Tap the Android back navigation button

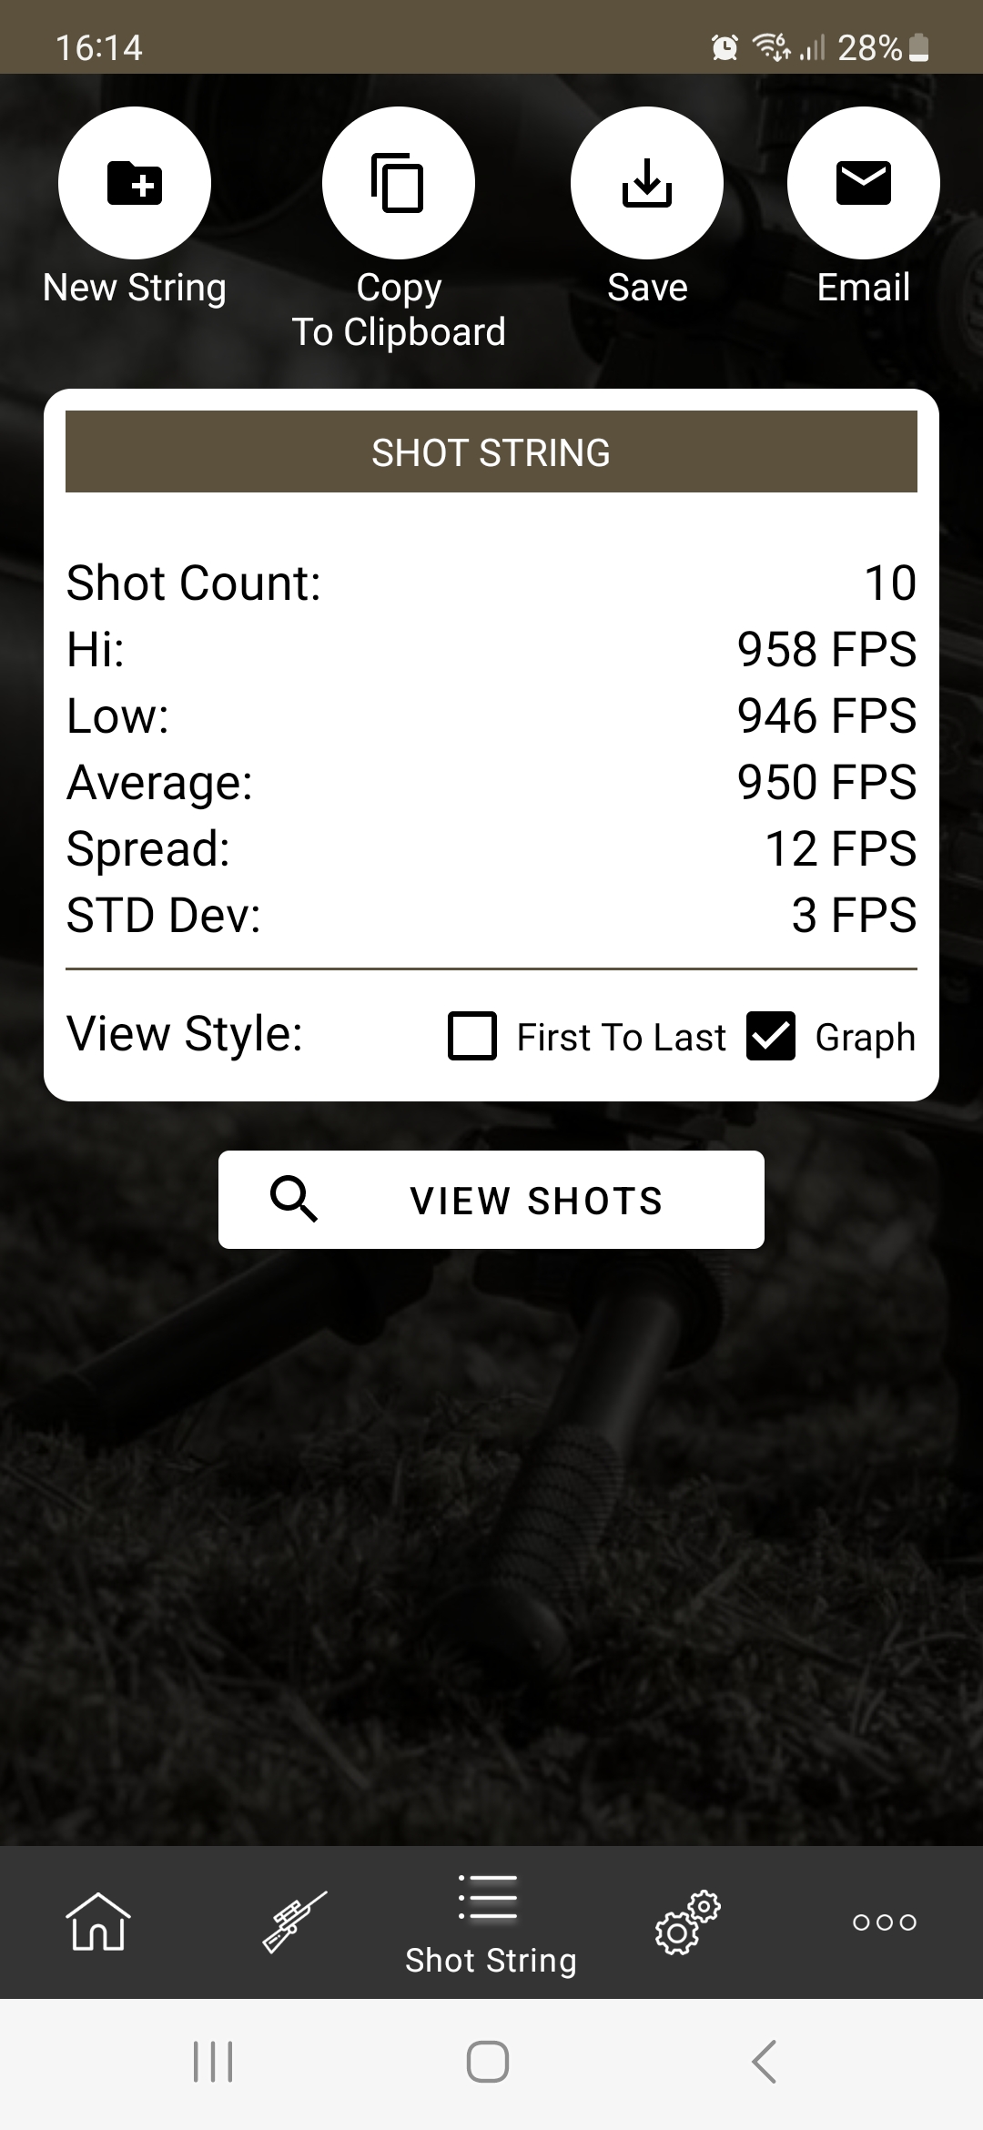click(x=765, y=2062)
